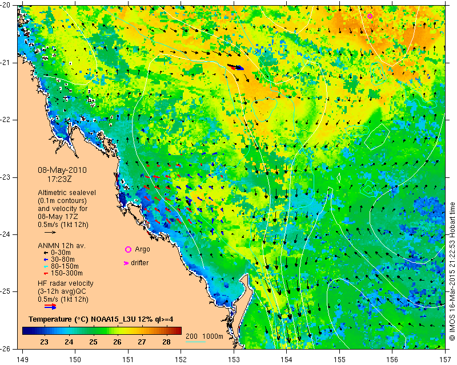The height and width of the screenshot is (365, 457).
Task: Click the '08-May 17Z' text
Action: [58, 217]
